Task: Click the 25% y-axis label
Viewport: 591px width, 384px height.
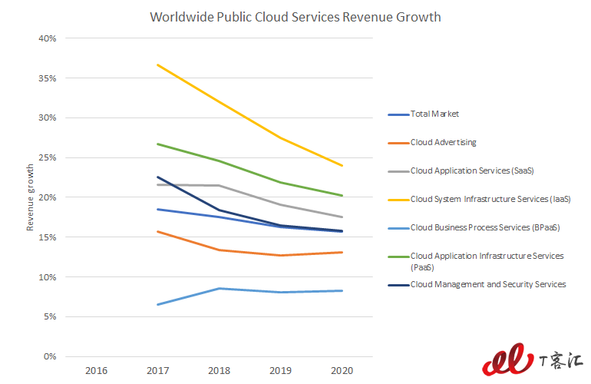Action: coord(47,157)
